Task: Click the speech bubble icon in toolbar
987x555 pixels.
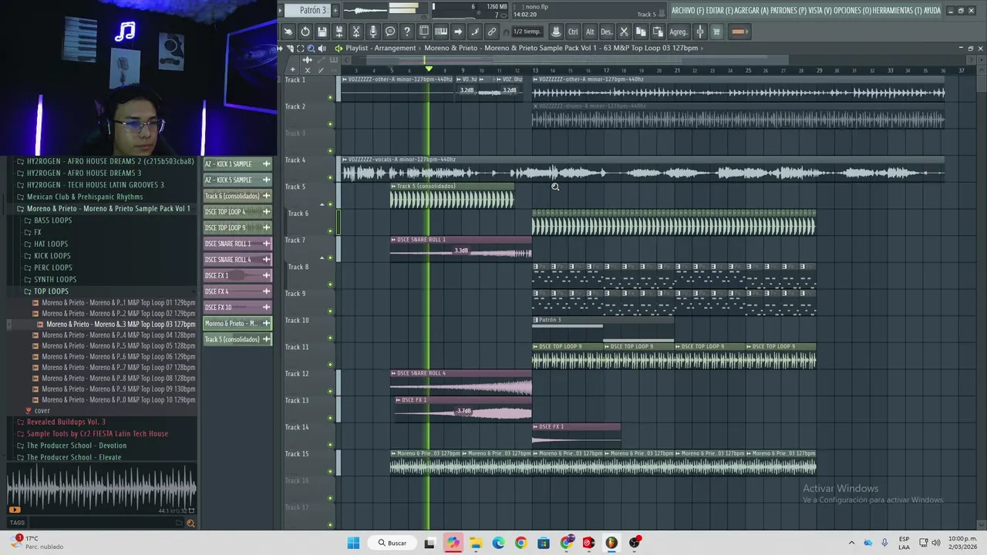Action: click(x=390, y=32)
